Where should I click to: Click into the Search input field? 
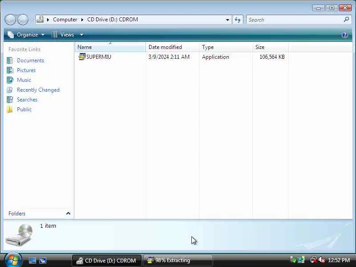point(295,20)
